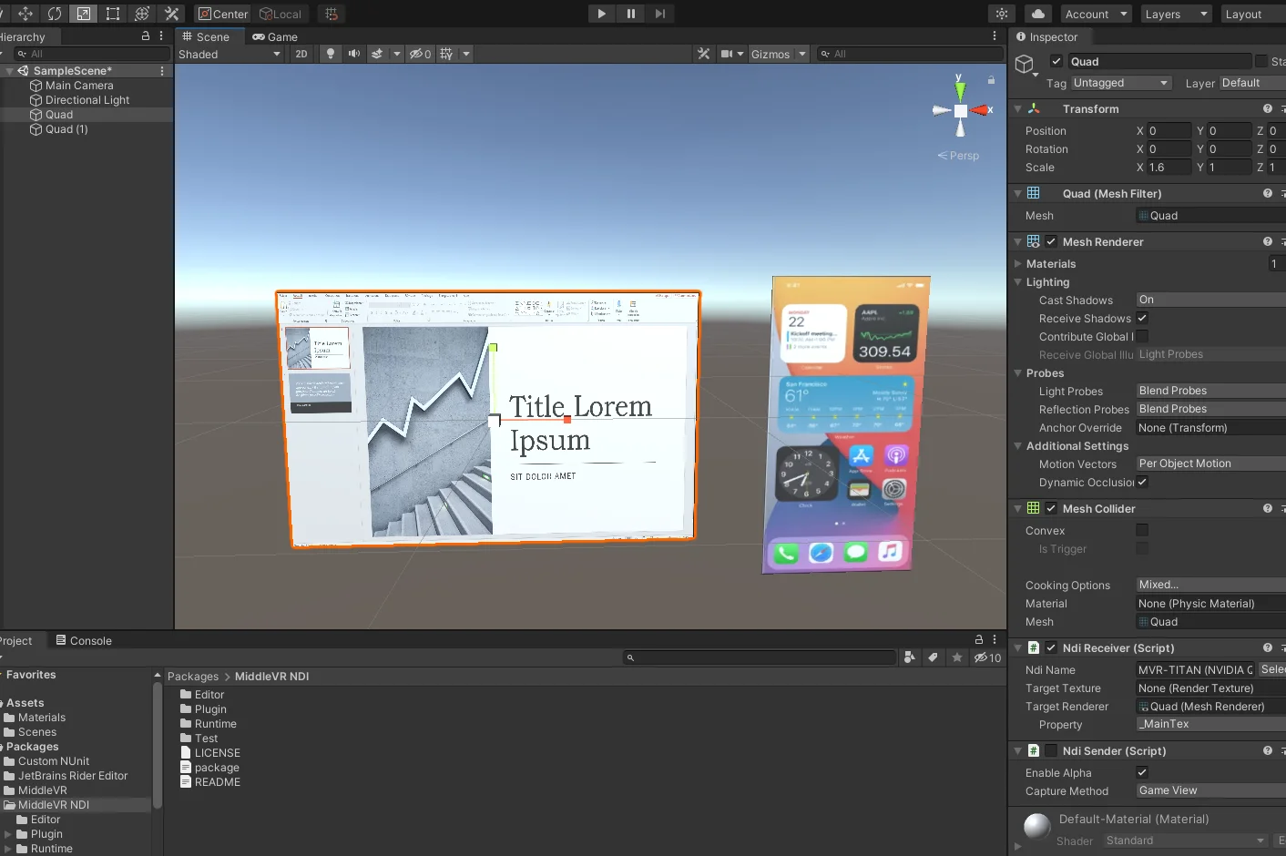This screenshot has height=856, width=1286.
Task: Click the orientation gizmo X axis cone
Action: point(982,110)
